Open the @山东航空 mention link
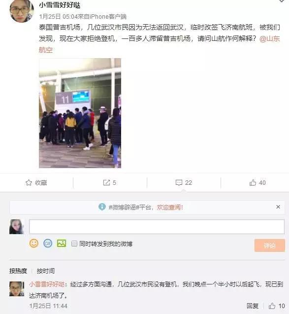Viewport: 289px width, 314px height. click(x=270, y=38)
